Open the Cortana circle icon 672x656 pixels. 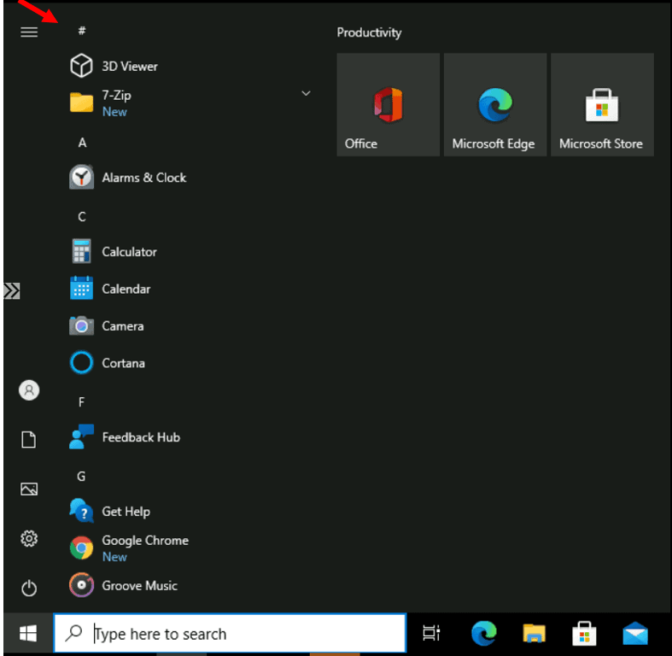(x=81, y=363)
